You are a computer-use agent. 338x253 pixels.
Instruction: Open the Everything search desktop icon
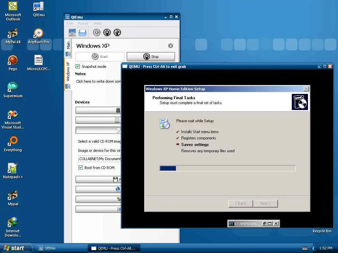13,144
